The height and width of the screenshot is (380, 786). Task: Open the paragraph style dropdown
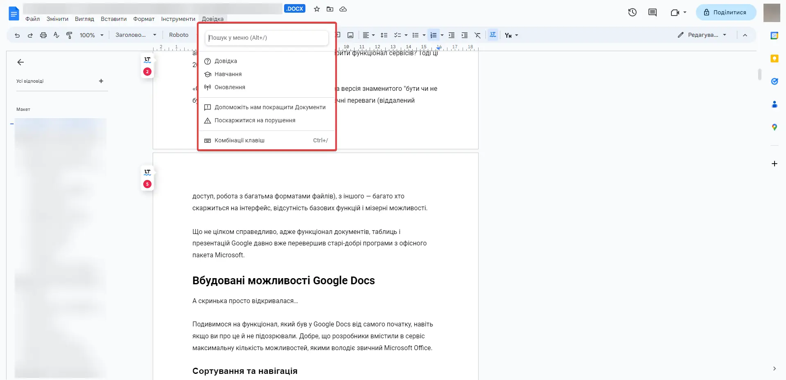click(x=136, y=35)
